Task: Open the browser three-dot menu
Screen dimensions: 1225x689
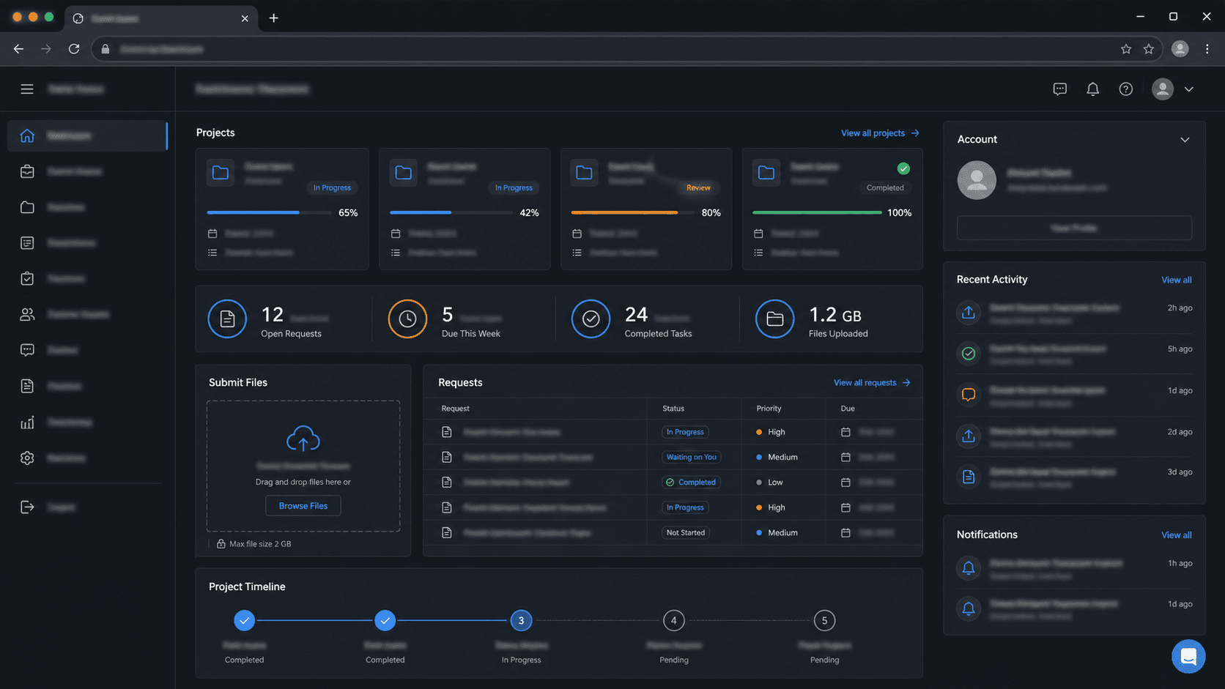Action: click(1207, 49)
